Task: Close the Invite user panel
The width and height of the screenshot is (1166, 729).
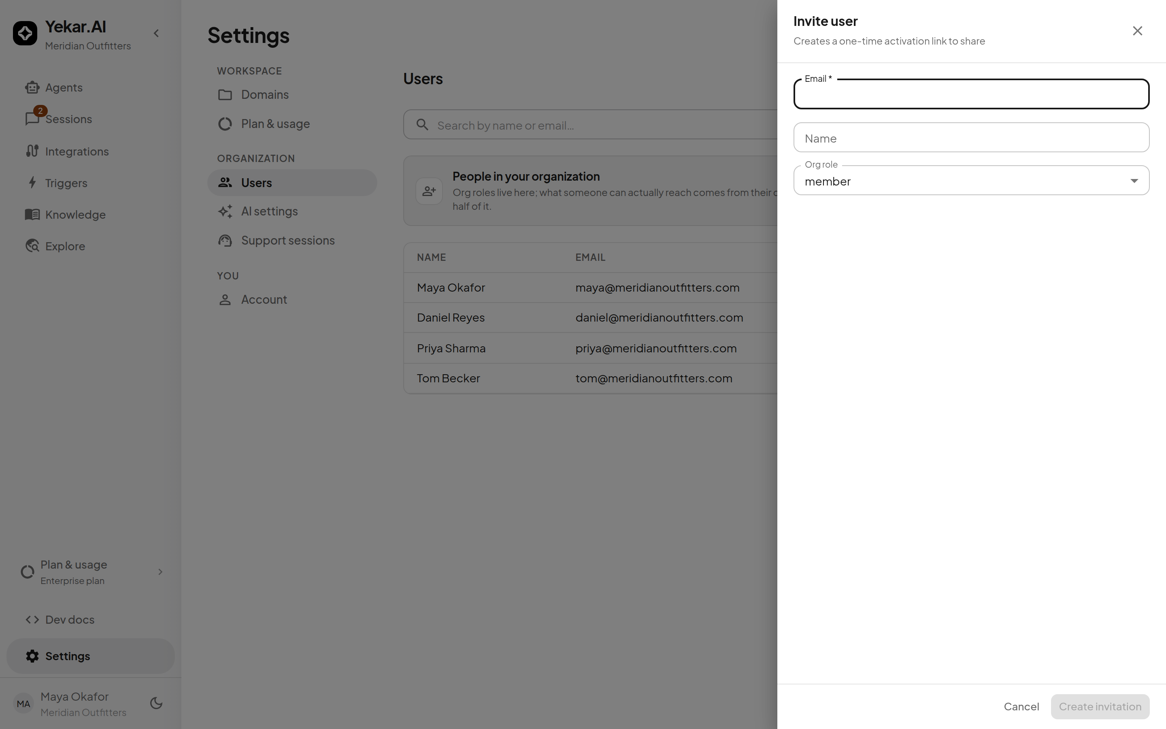Action: (x=1138, y=31)
